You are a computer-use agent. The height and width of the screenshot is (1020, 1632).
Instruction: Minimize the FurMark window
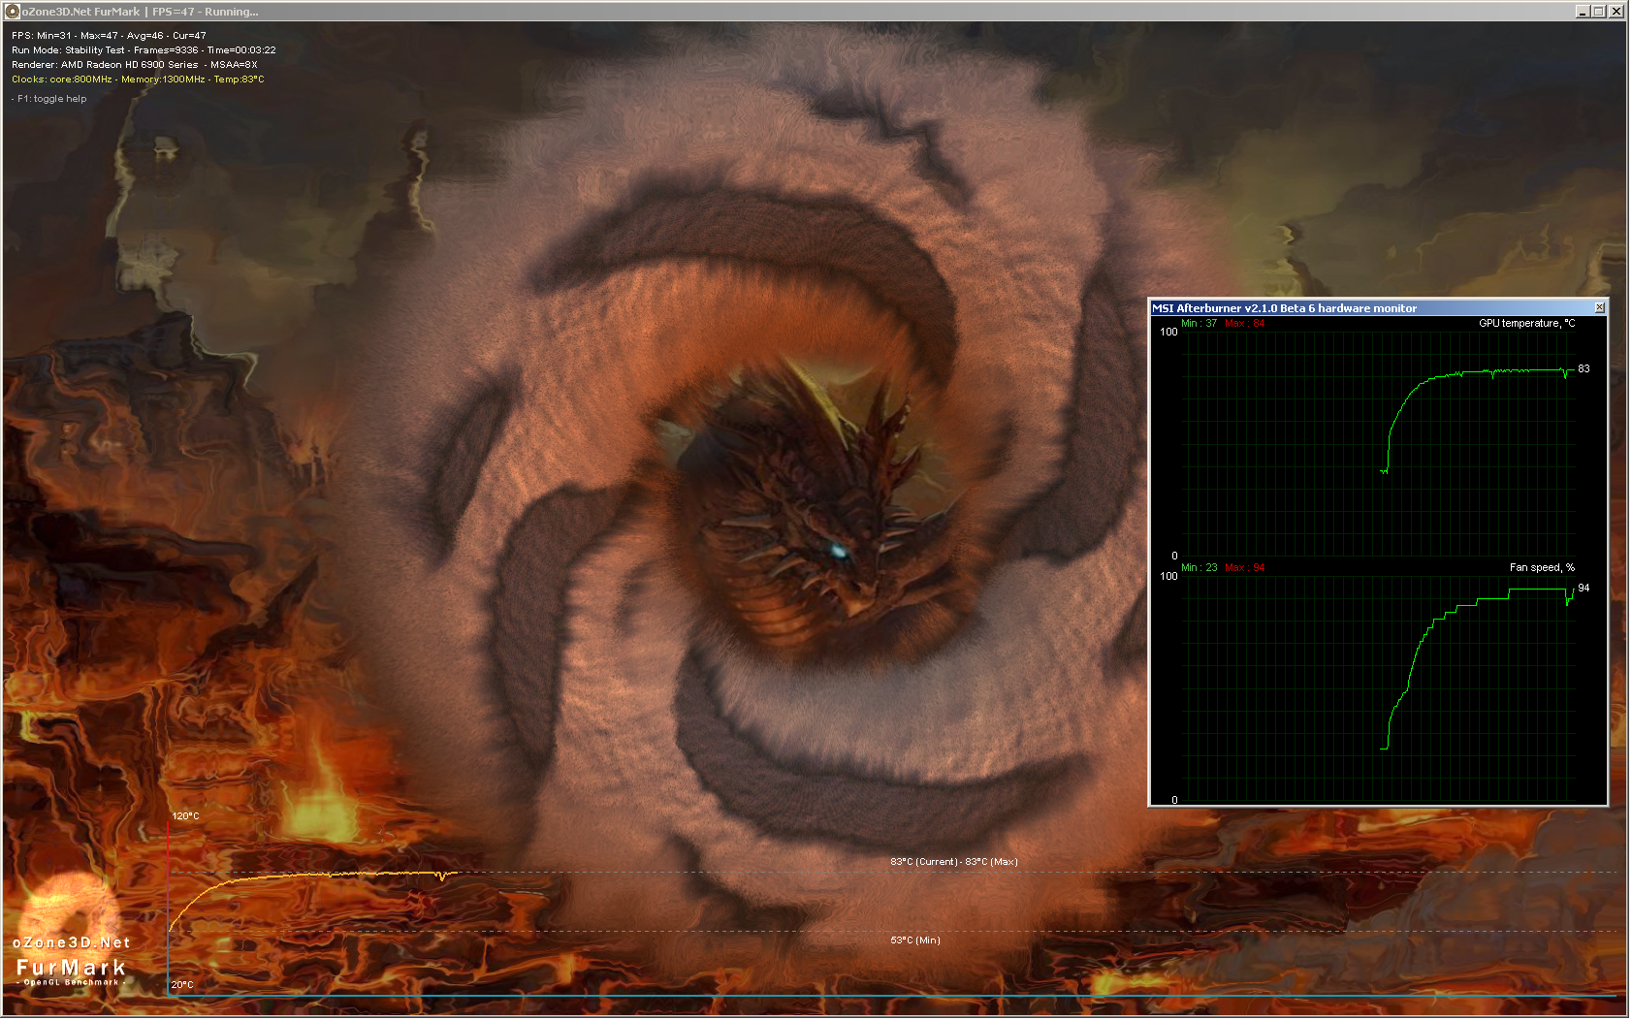point(1583,12)
